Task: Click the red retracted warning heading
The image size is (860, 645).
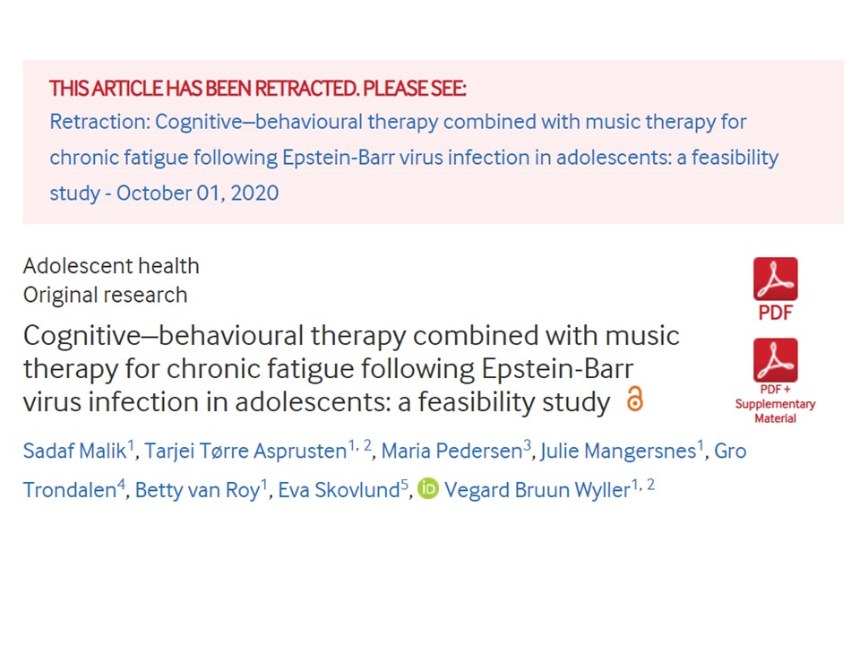Action: pyautogui.click(x=258, y=89)
